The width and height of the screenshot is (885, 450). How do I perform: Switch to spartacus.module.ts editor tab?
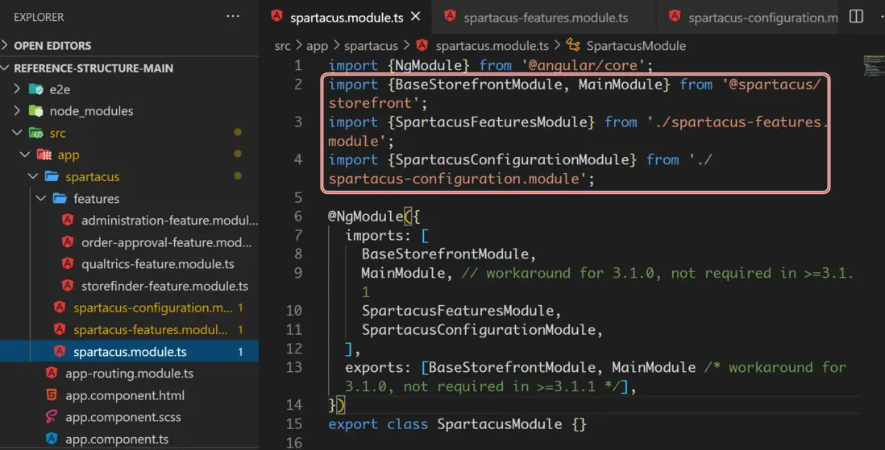[347, 18]
